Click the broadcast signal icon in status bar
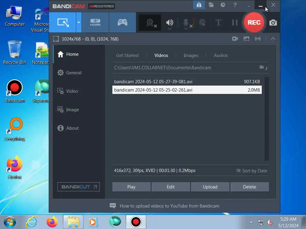The image size is (306, 229). click(x=258, y=38)
